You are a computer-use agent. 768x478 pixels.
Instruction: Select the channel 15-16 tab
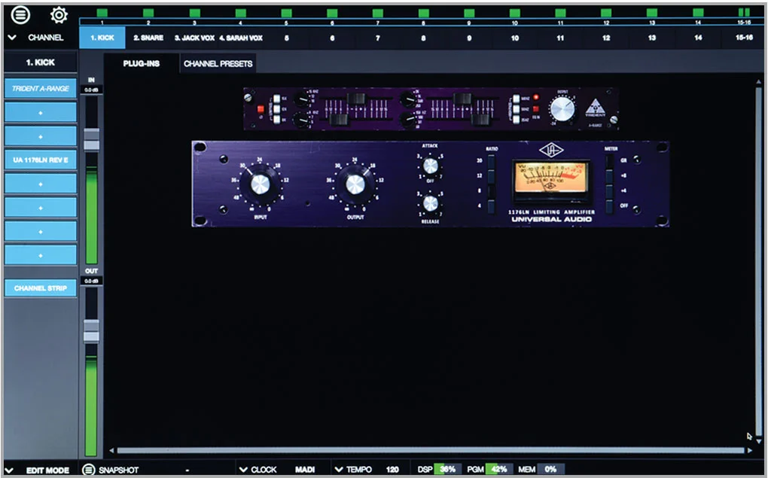(744, 38)
